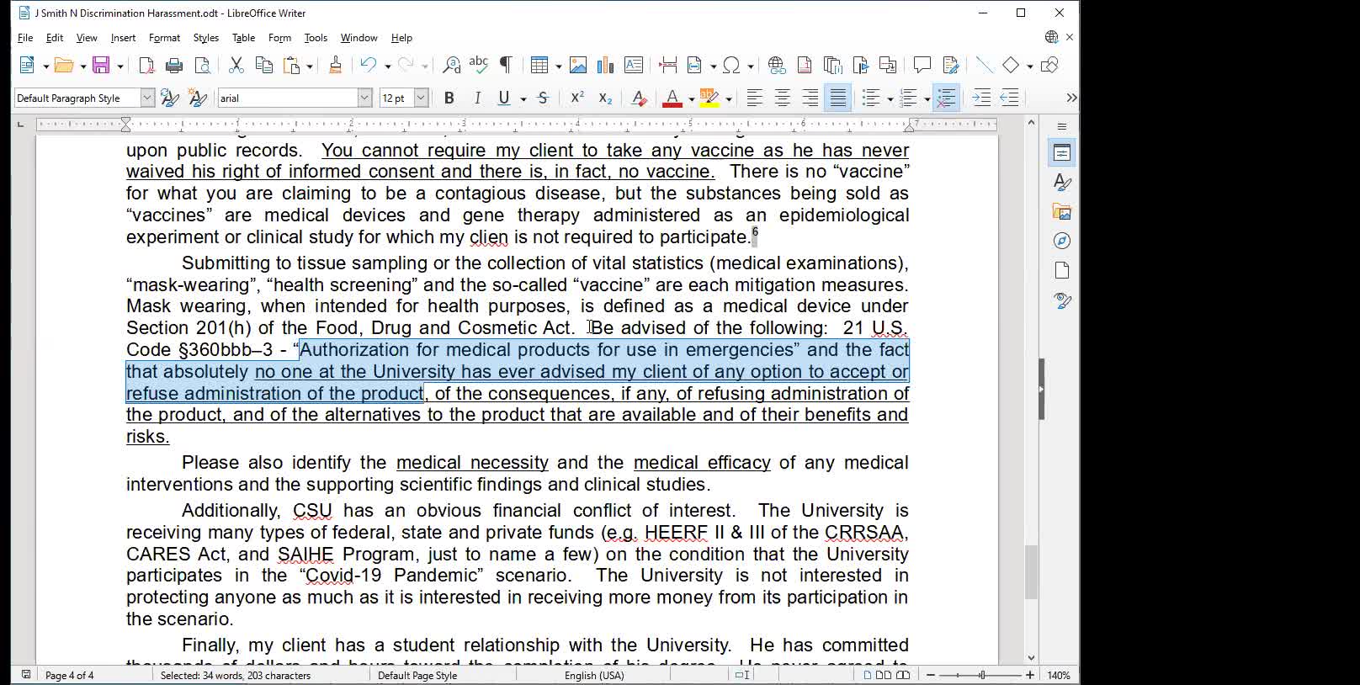Open the Insert menu
Viewport: 1360px width, 685px height.
(x=123, y=38)
